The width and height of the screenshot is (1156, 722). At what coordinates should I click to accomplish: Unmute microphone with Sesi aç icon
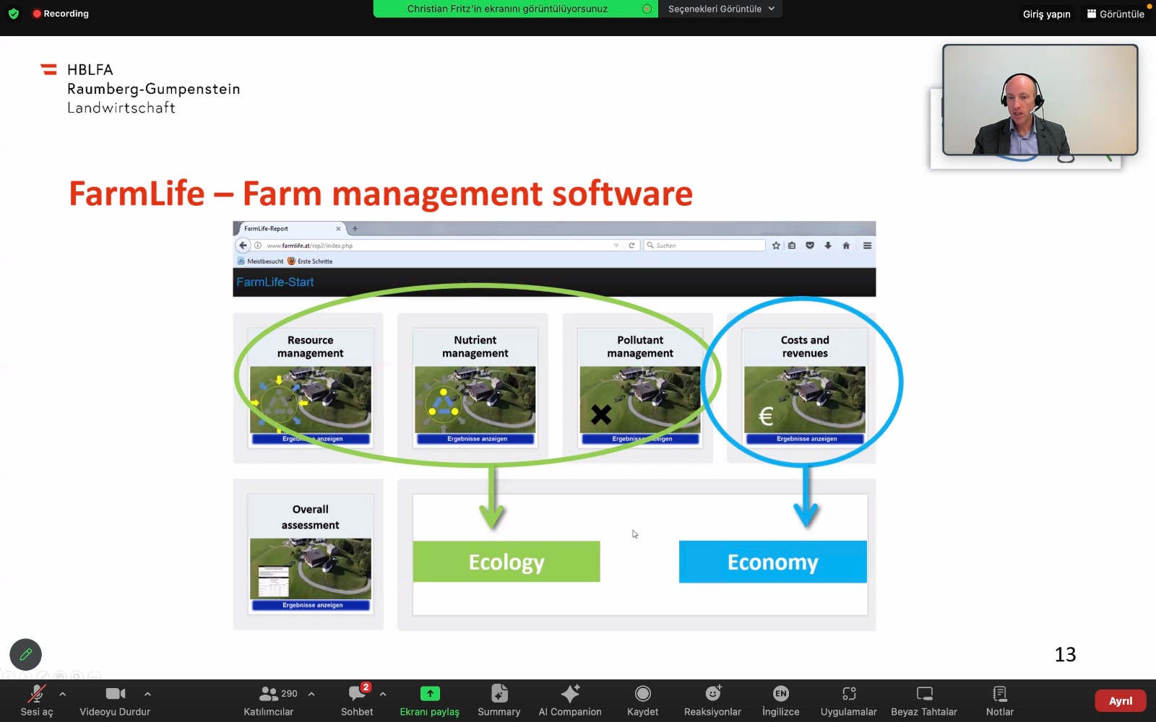pos(36,695)
